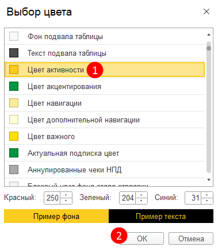Viewport: 218px width, 250px height.
Task: Click the color list scrollbar thumb
Action: [x=209, y=48]
